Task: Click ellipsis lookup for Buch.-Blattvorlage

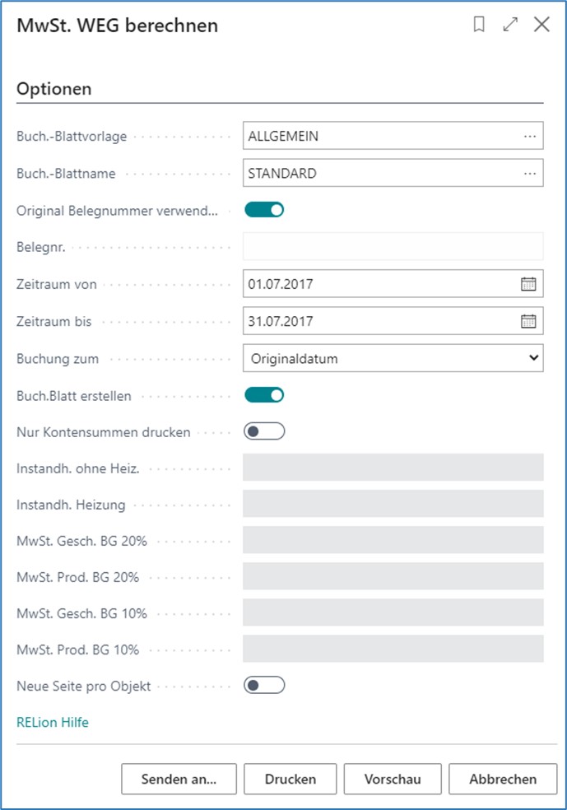Action: [529, 136]
